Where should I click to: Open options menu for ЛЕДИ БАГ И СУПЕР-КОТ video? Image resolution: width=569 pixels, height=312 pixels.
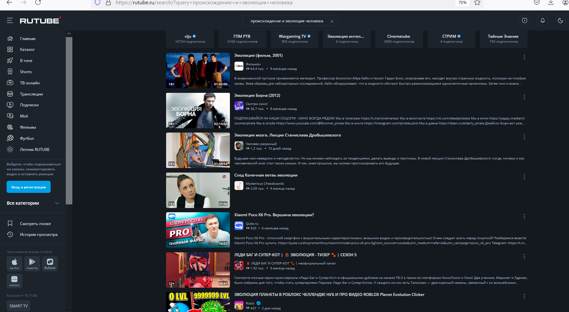pyautogui.click(x=524, y=257)
